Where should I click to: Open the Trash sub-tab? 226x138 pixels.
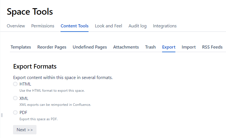tap(150, 47)
